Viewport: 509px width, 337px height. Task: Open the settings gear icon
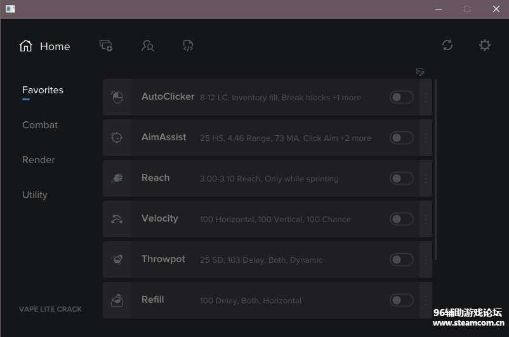(485, 45)
